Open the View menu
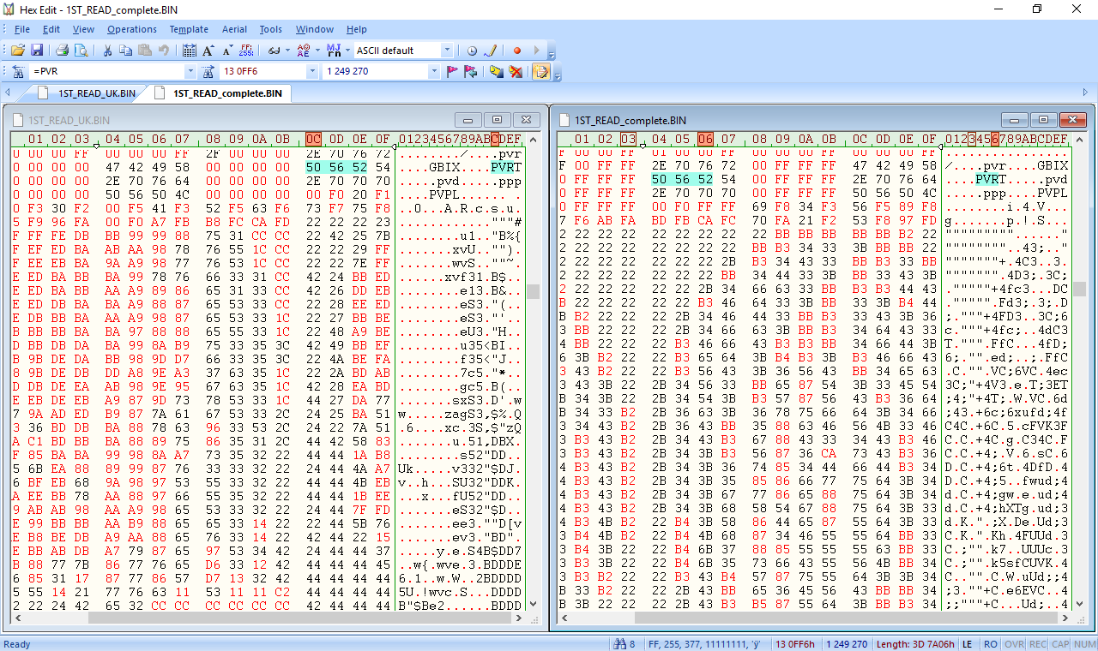The image size is (1098, 651). pos(83,29)
